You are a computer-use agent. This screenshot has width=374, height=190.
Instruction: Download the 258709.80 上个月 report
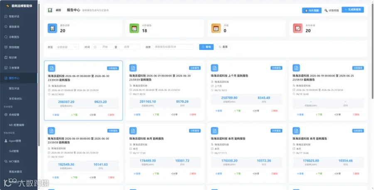click(x=237, y=111)
